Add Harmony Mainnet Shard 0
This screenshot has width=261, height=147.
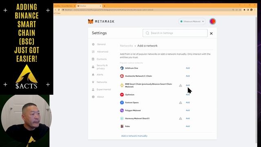pos(188,118)
